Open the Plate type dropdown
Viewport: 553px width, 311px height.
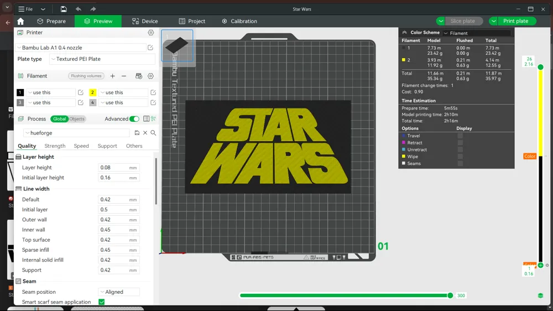coord(102,59)
